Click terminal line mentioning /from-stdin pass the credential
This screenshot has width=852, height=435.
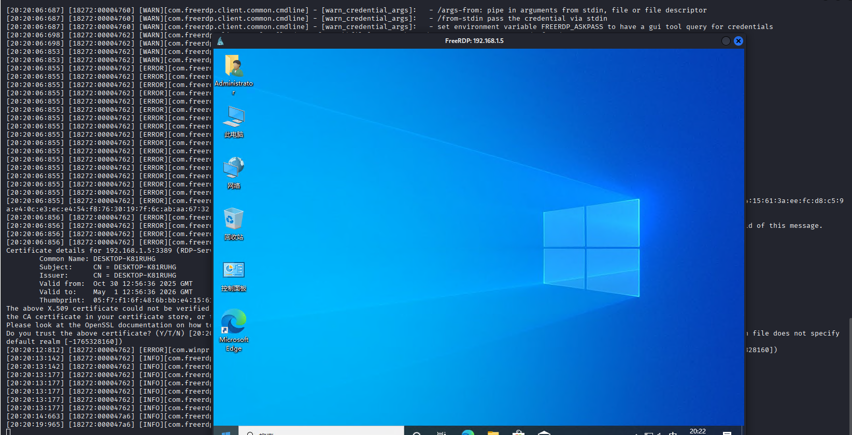pos(307,18)
